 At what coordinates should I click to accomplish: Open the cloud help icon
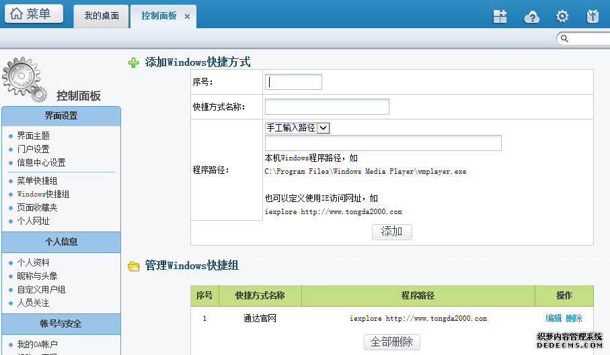pyautogui.click(x=531, y=17)
